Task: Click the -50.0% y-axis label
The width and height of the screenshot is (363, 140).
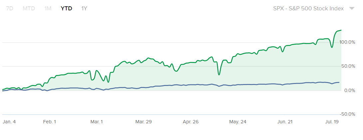Action: [x=348, y=114]
